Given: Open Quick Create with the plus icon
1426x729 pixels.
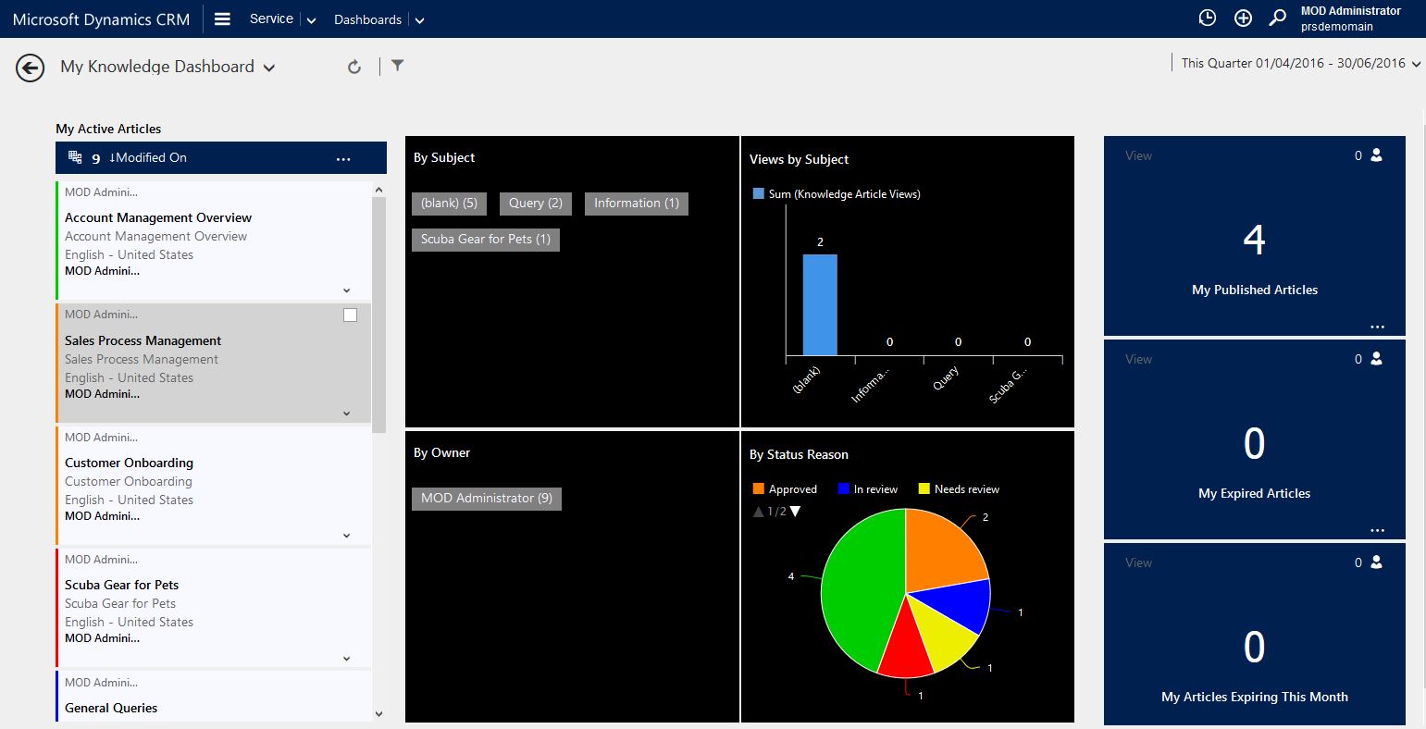Looking at the screenshot, I should [1243, 18].
